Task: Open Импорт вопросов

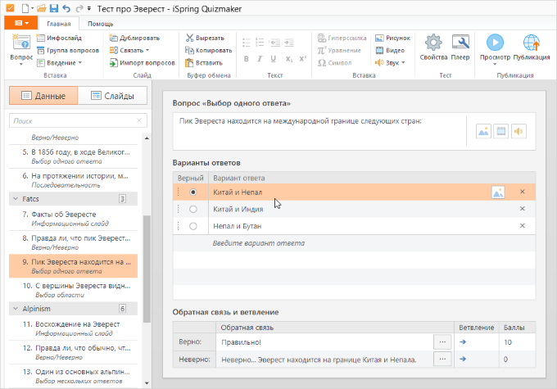Action: pos(142,63)
